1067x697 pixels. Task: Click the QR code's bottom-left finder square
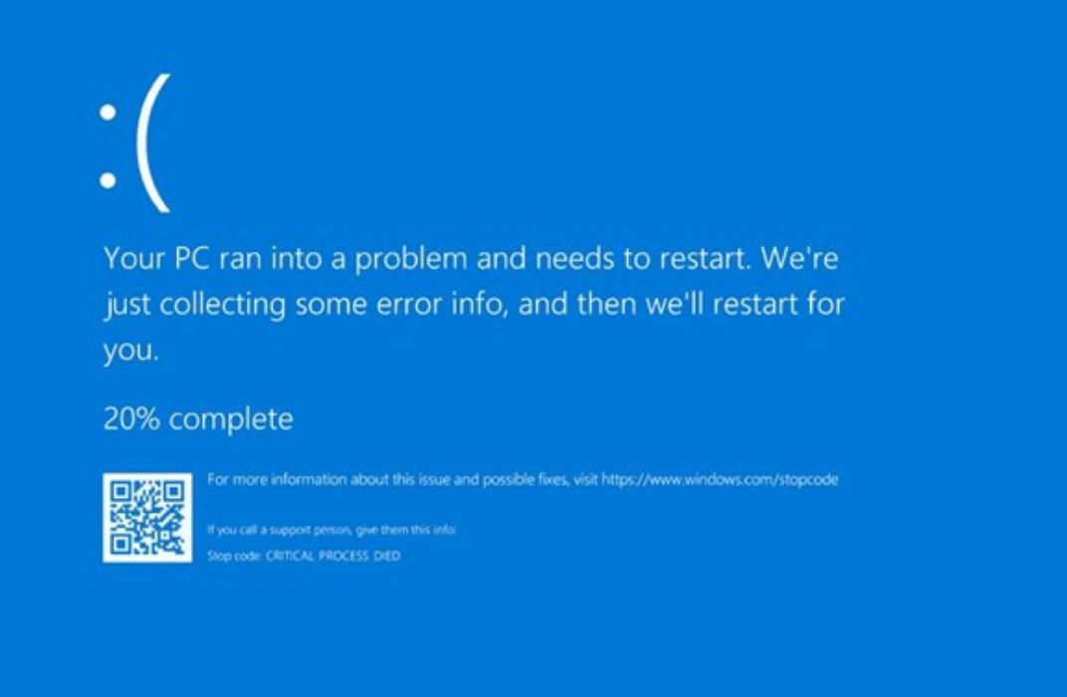click(120, 545)
